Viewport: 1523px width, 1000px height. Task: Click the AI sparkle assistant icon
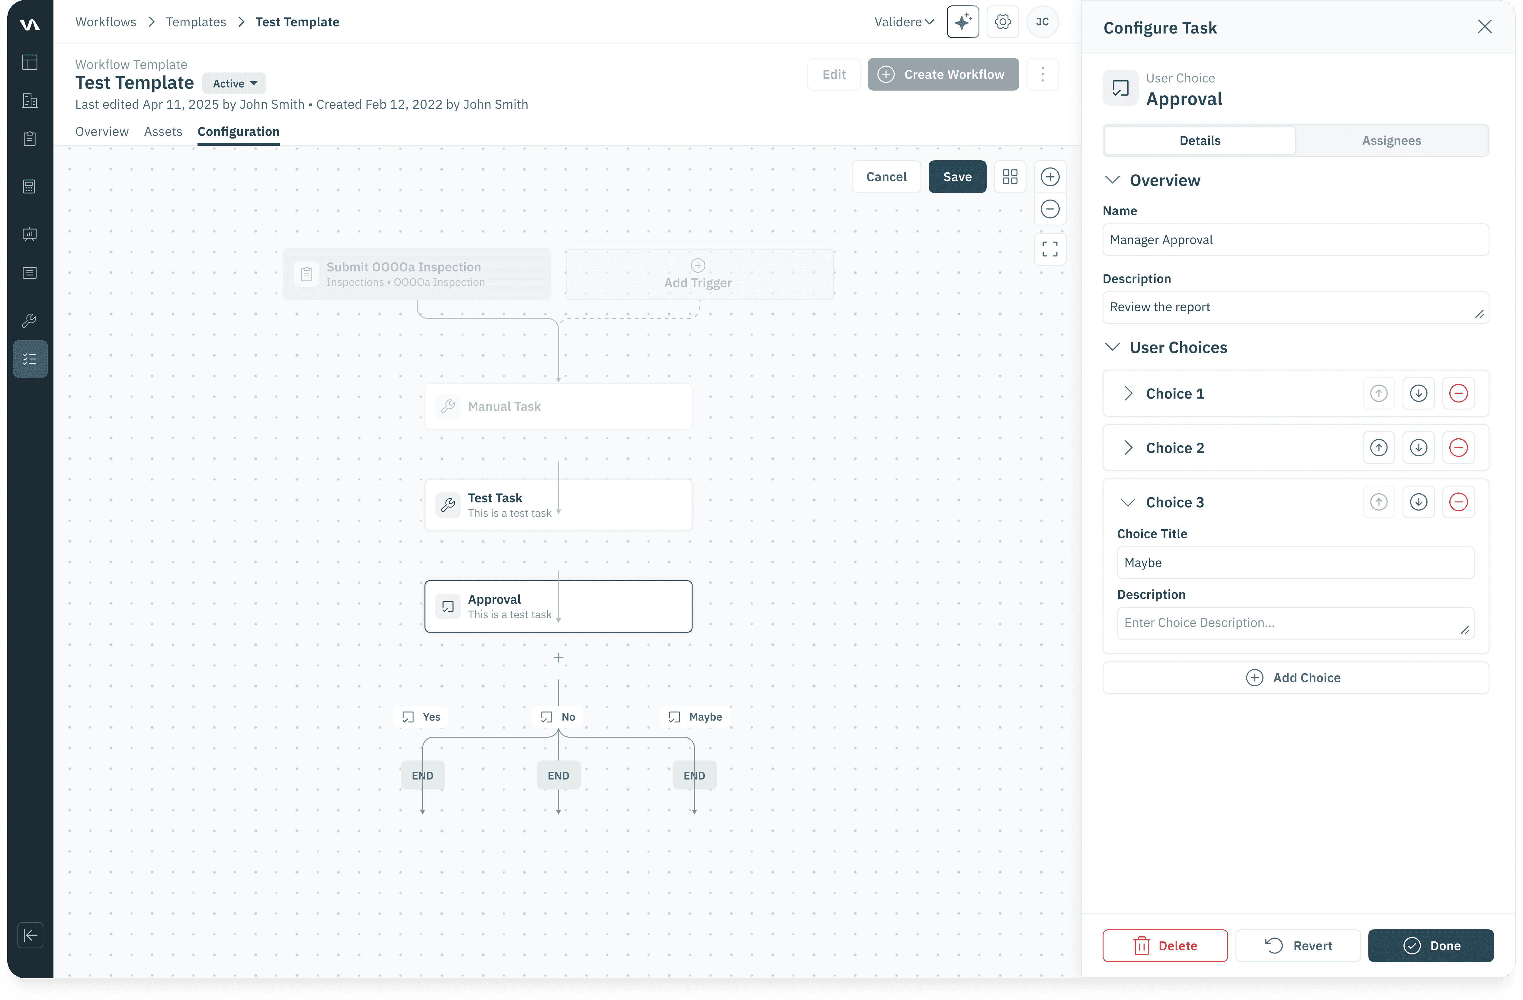coord(962,22)
